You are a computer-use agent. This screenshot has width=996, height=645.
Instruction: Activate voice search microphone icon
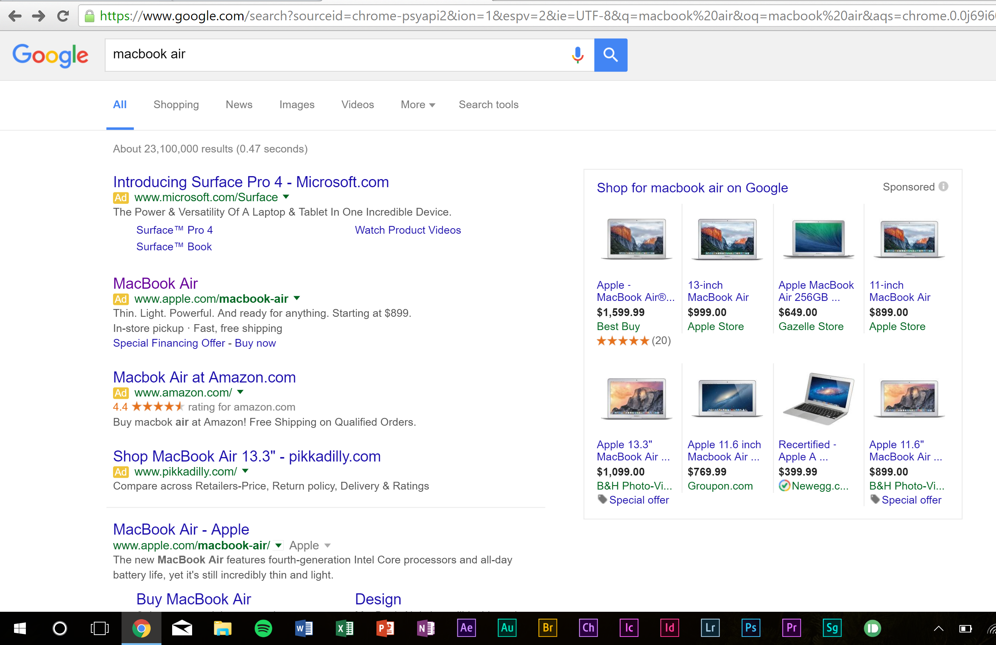(577, 55)
